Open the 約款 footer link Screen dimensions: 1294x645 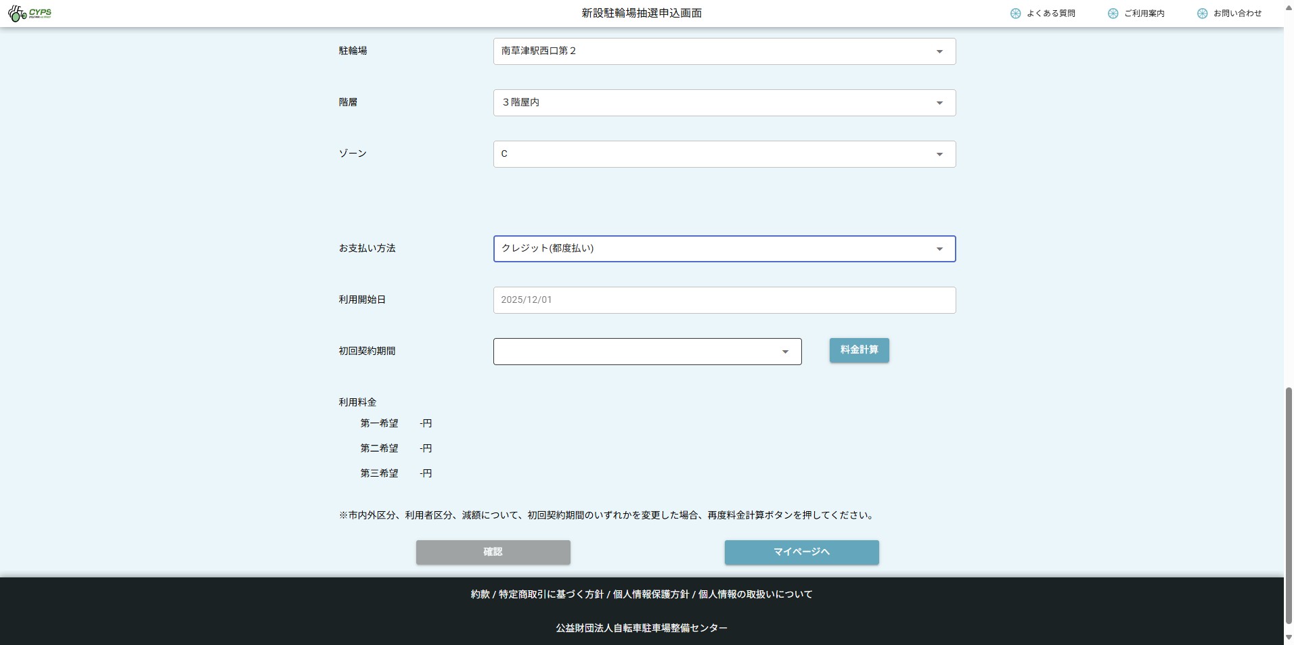(x=480, y=594)
